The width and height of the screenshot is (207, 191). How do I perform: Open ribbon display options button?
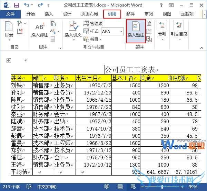(171, 5)
